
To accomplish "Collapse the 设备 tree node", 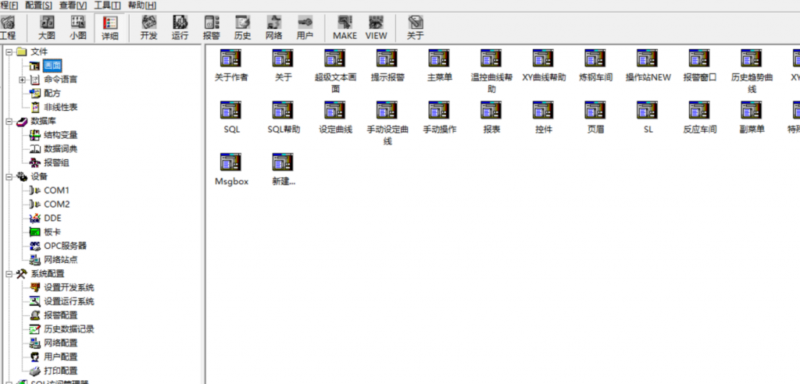I will [x=9, y=177].
